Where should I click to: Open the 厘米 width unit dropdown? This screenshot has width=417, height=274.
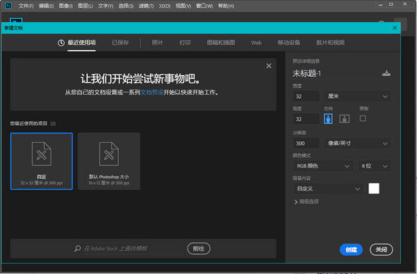pos(358,96)
